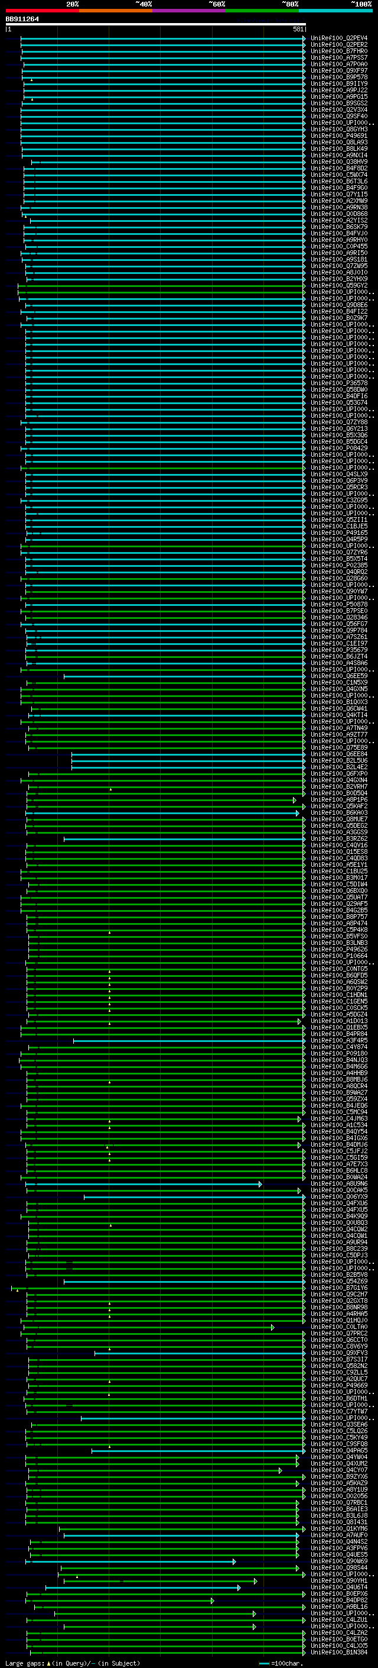378x1668 pixels.
Task: Select the query name BB911264
Action: click(x=22, y=20)
